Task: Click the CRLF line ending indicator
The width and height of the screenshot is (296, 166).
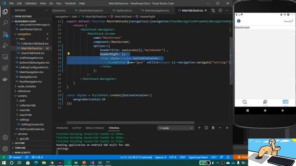Action: (182, 157)
